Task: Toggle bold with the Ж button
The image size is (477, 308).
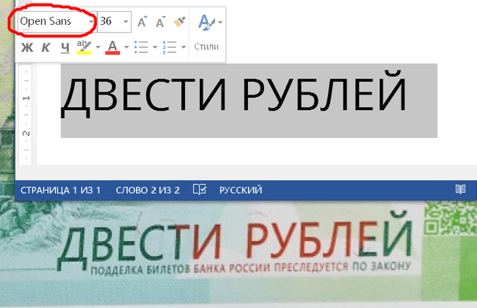Action: pyautogui.click(x=27, y=48)
